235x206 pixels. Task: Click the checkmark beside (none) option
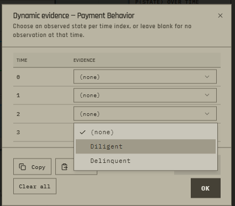tap(83, 132)
